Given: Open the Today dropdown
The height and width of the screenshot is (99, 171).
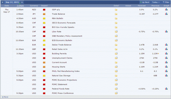Looking at the screenshot, I should tap(156, 2).
